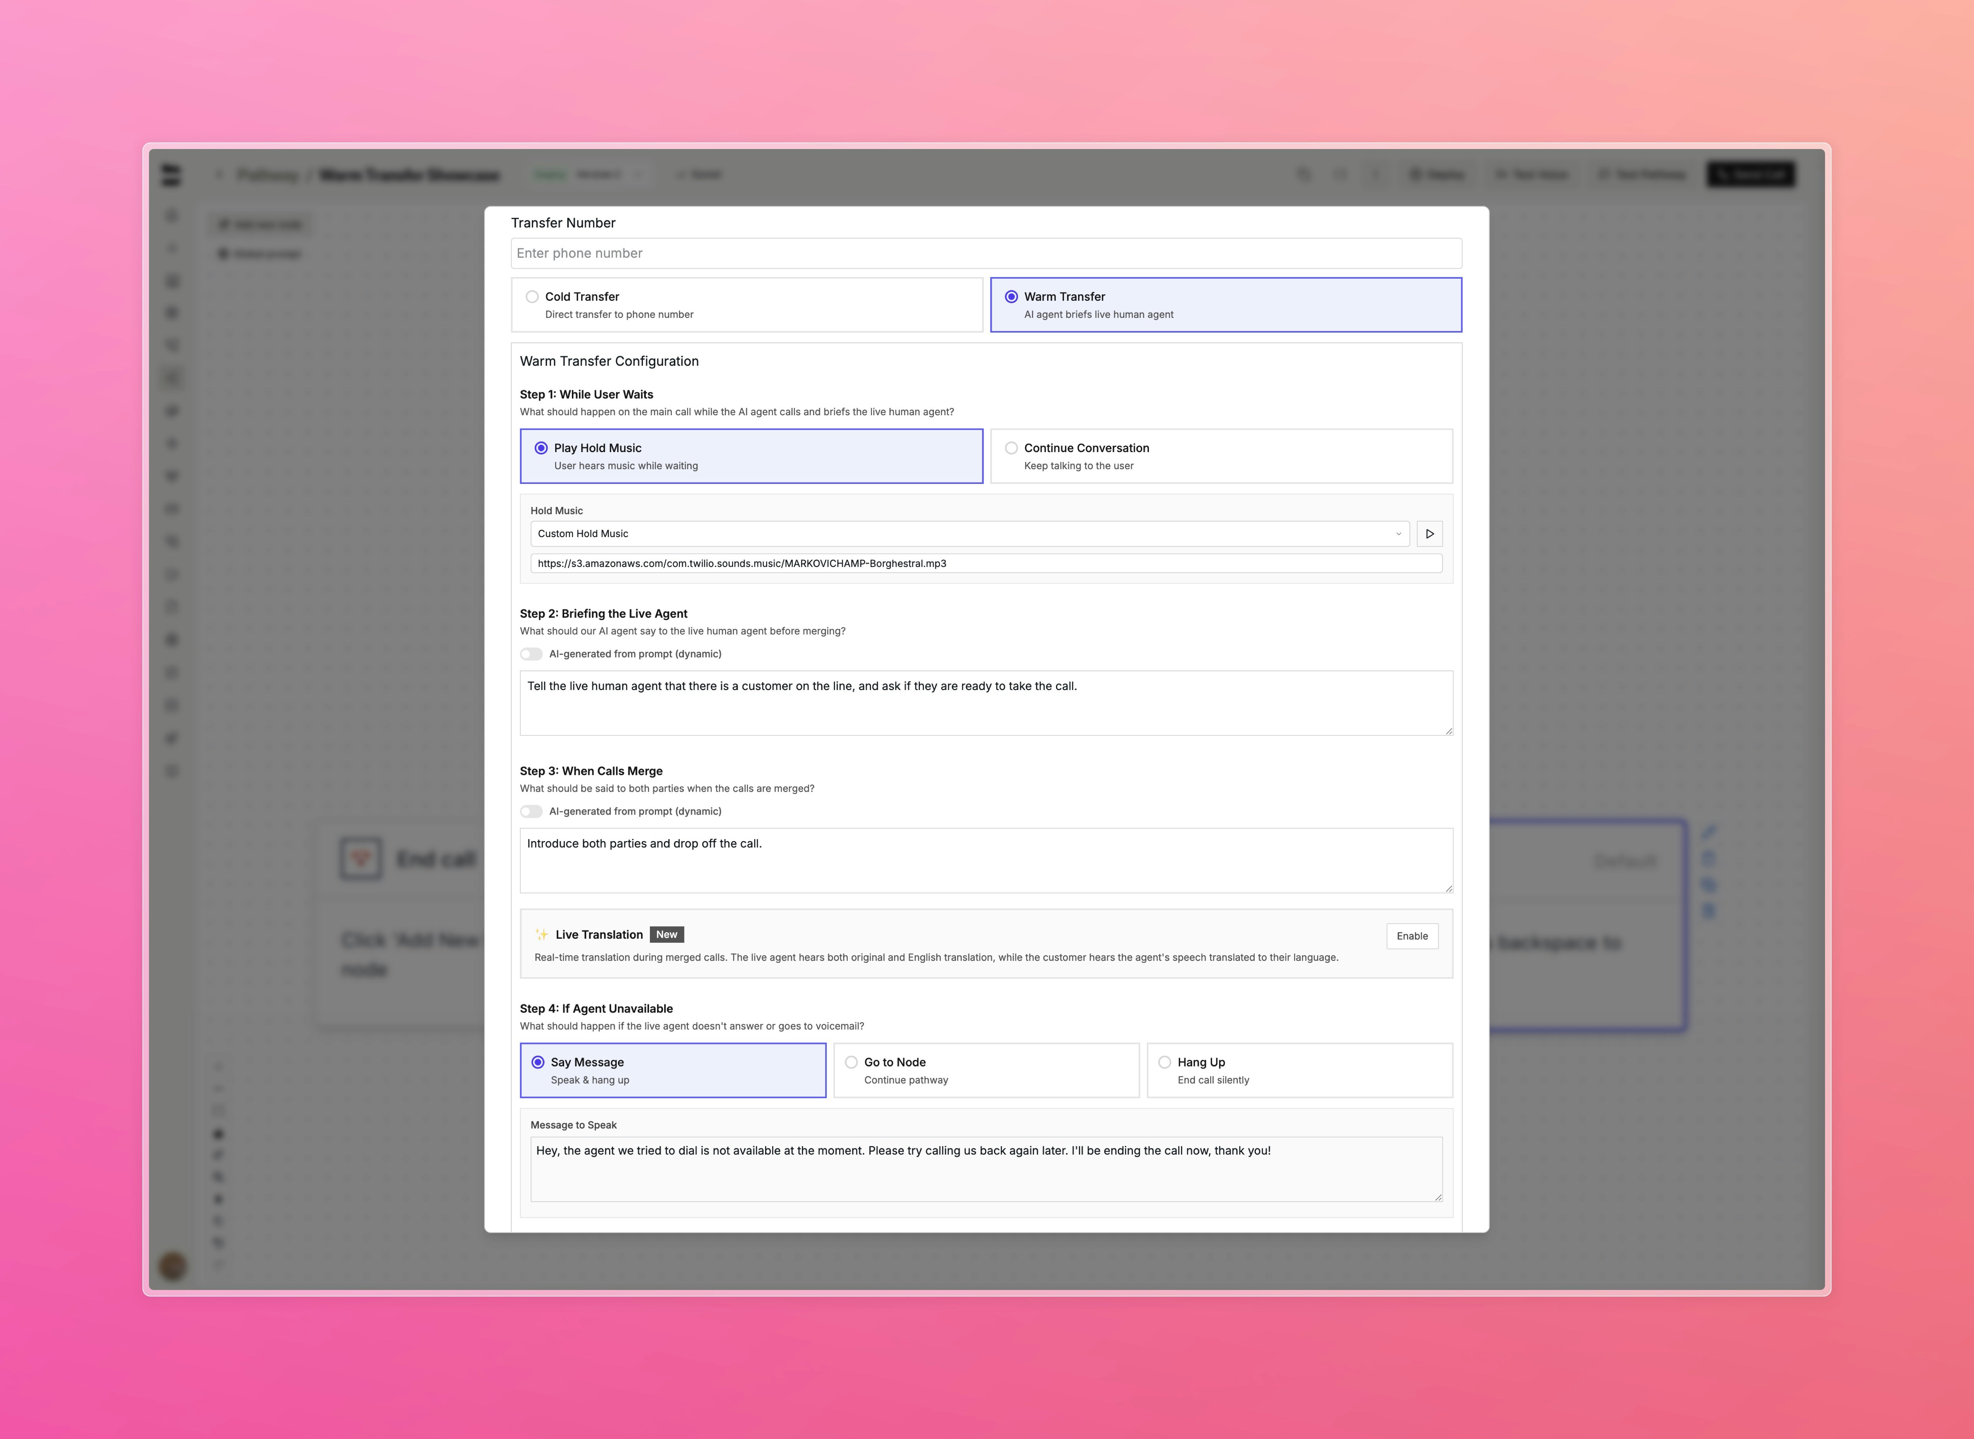Click the Enter phone number field
Image resolution: width=1974 pixels, height=1439 pixels.
986,253
